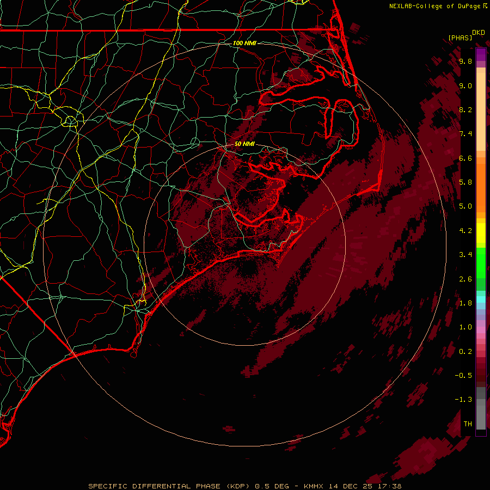
Task: Click the -1.3 value on color scale
Action: [463, 400]
